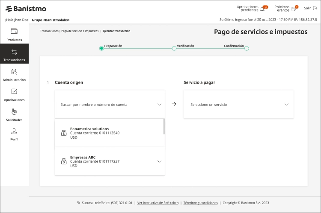Click the last login date text
This screenshot has width=321, height=213.
pos(268,20)
